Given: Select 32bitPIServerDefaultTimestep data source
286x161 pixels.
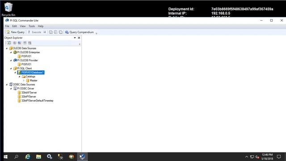Looking at the screenshot, I should tap(37, 101).
